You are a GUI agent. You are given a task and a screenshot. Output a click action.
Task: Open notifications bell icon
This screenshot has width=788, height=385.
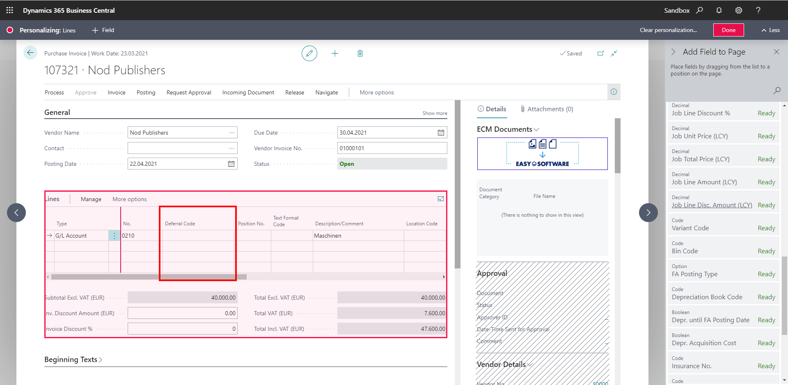[x=719, y=10]
